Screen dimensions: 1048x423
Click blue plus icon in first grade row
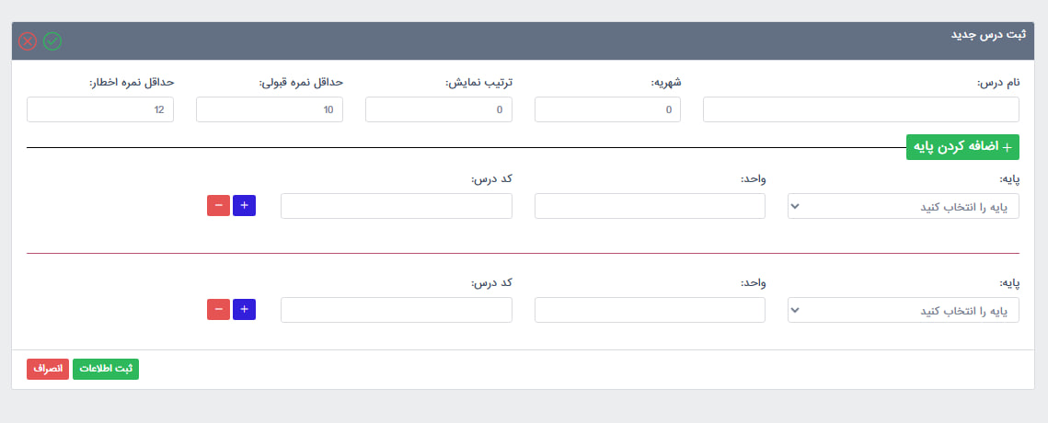click(244, 206)
